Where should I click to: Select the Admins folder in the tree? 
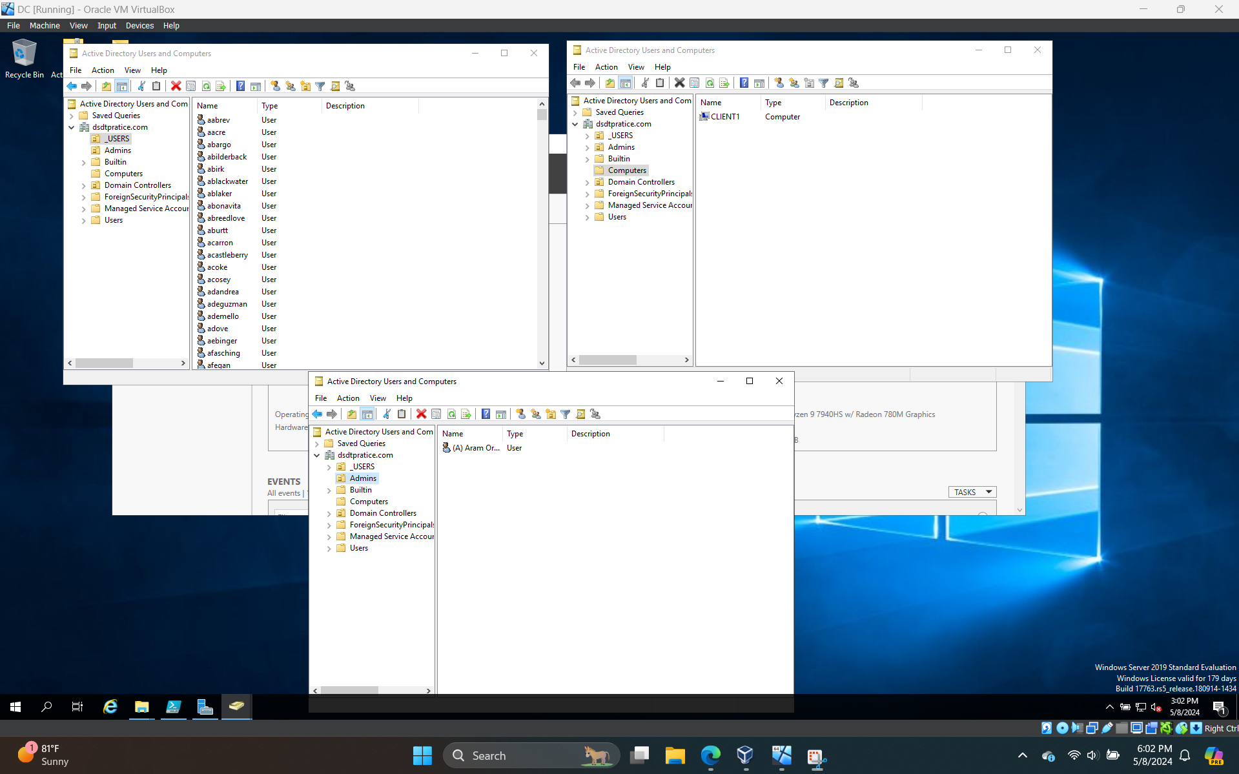(117, 150)
